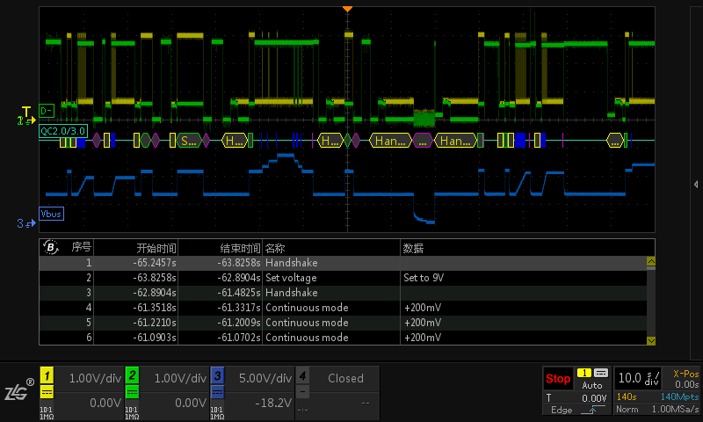
Task: Click the channel 1 coupling icon
Action: click(47, 393)
